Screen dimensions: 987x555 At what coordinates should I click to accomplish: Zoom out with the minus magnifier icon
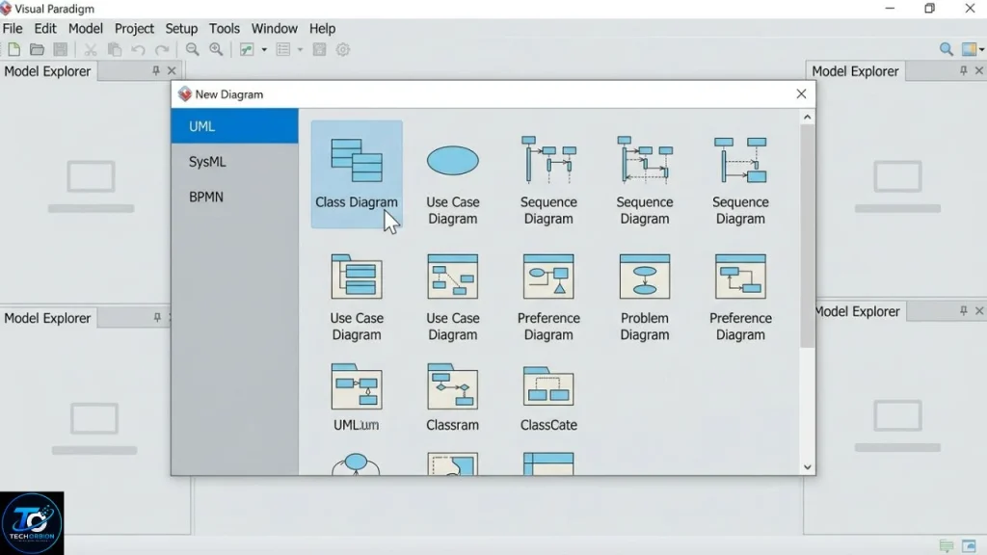[193, 50]
